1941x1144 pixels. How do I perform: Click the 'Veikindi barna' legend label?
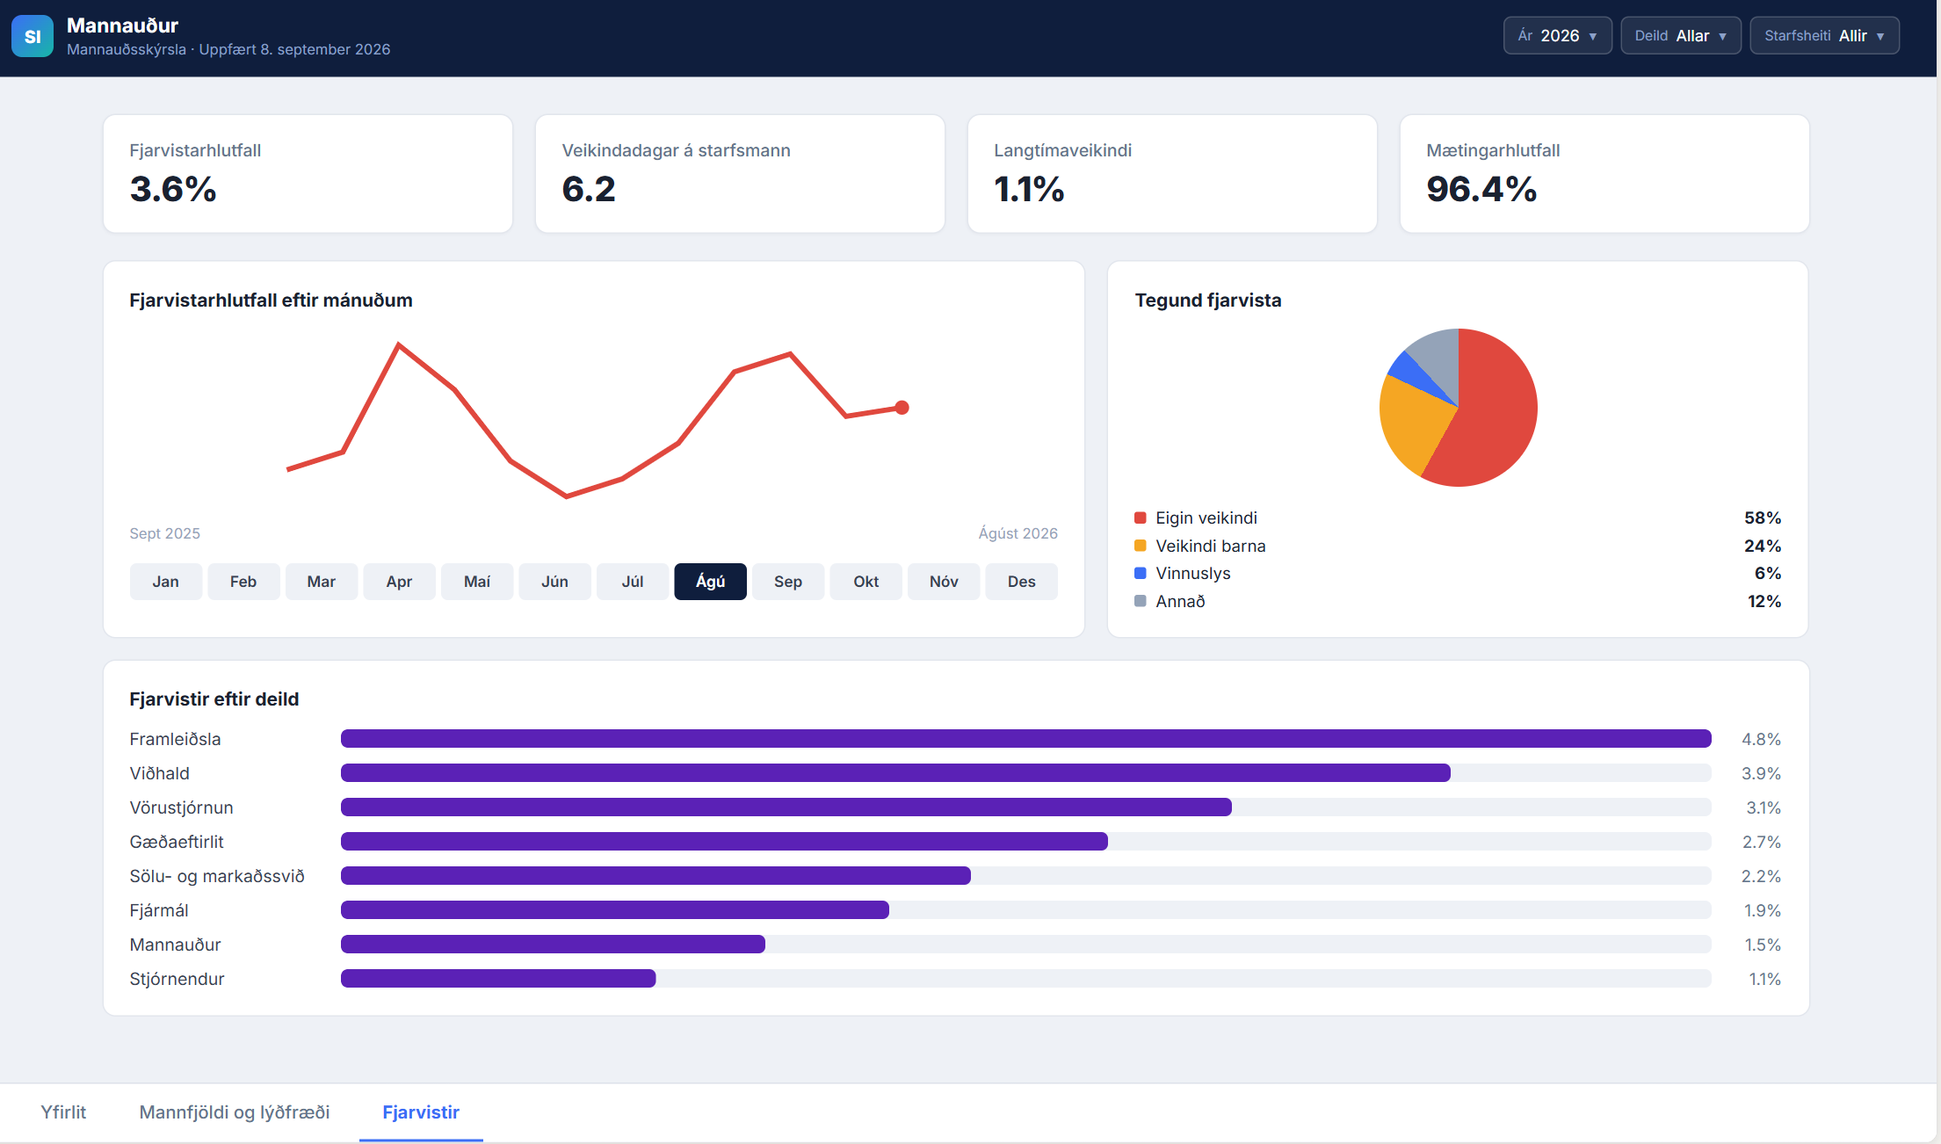(x=1211, y=546)
